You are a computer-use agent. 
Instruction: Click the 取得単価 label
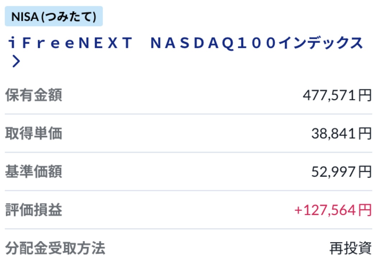point(33,133)
